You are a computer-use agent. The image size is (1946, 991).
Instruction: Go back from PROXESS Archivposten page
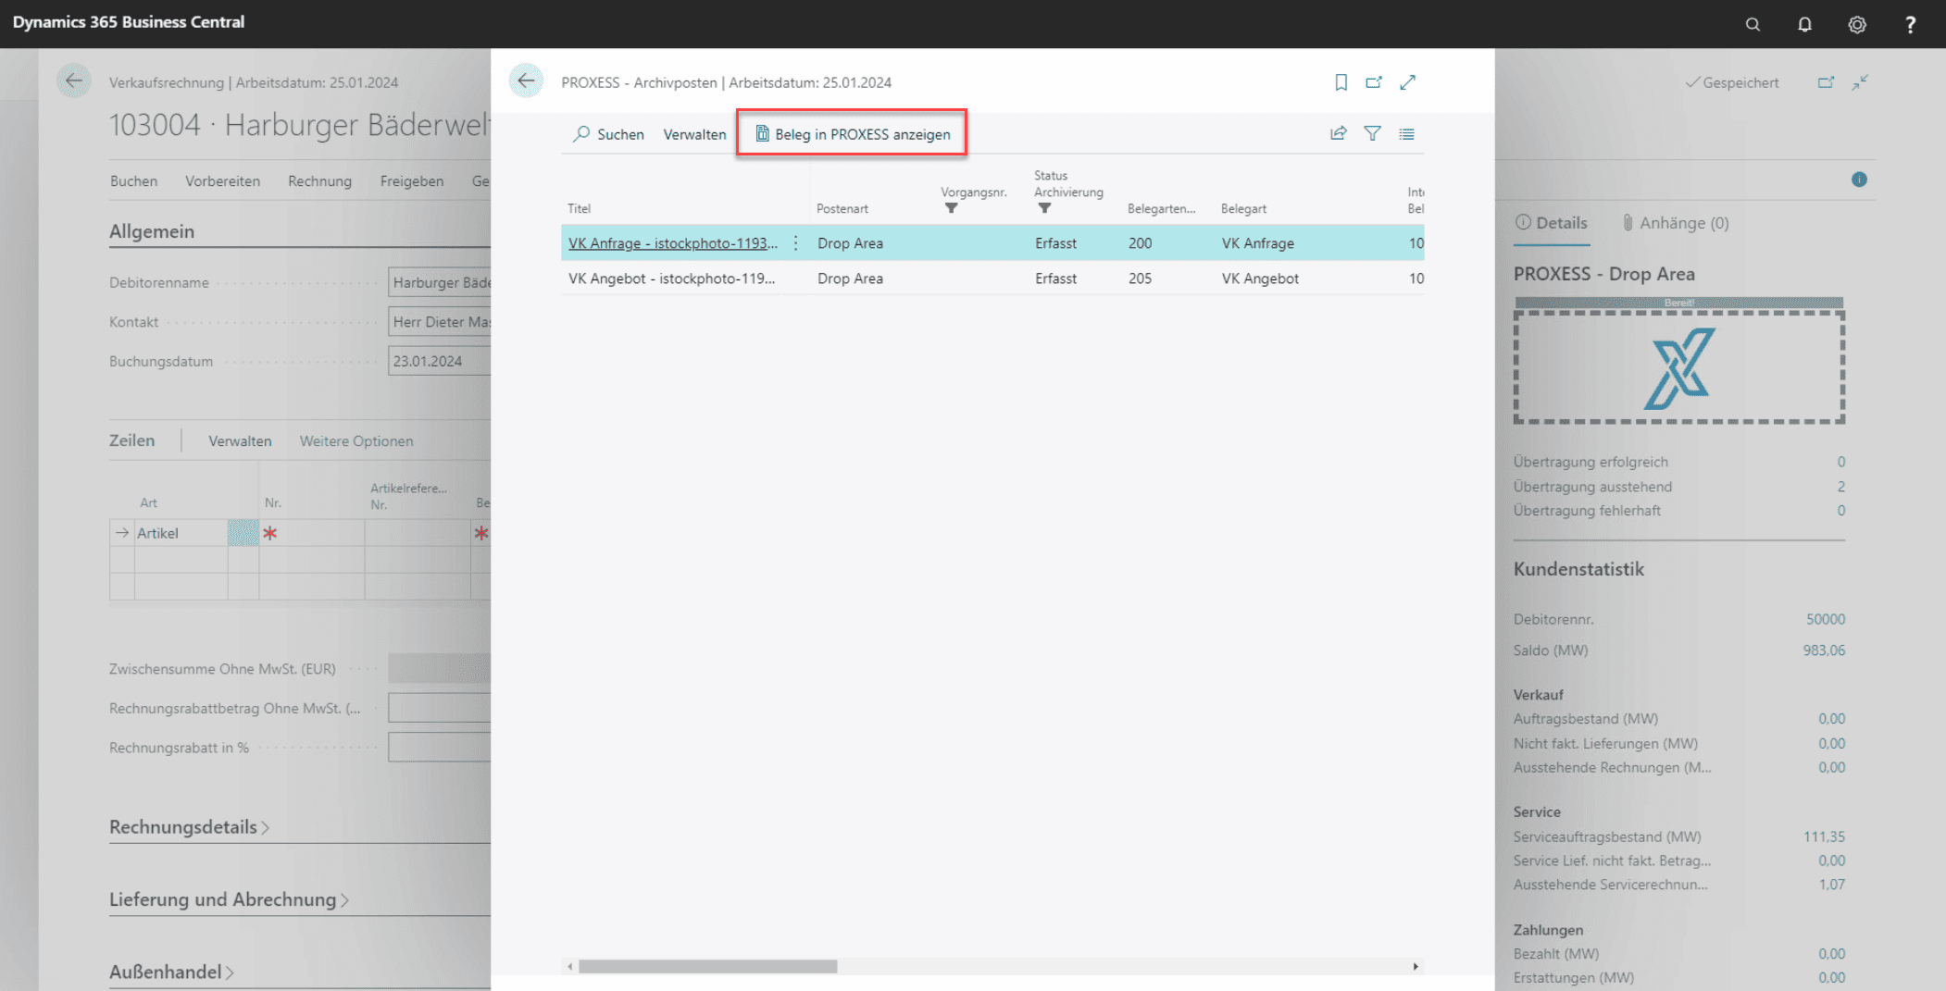(526, 81)
